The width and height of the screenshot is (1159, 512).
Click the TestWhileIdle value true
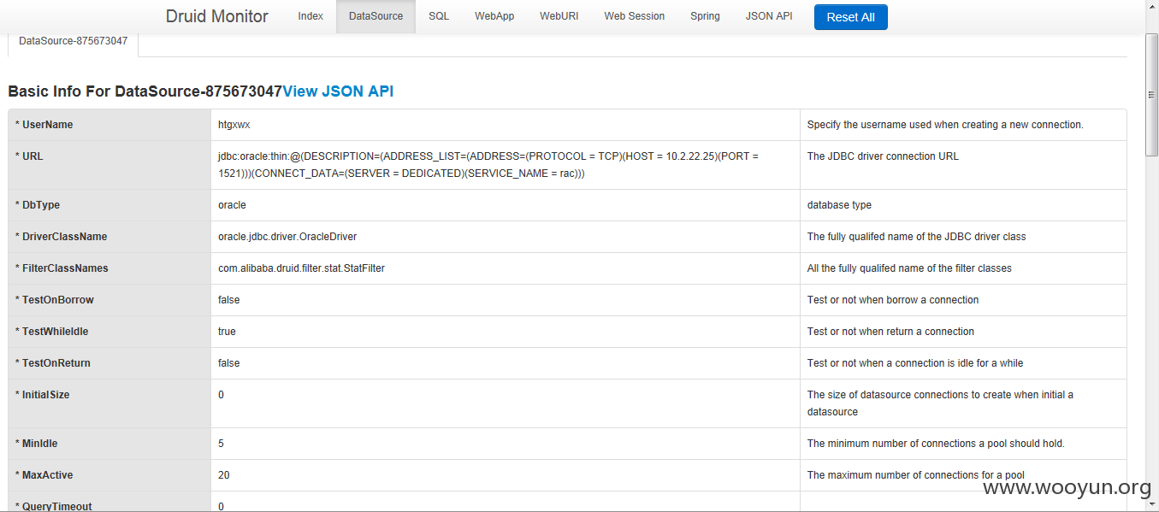coord(227,332)
